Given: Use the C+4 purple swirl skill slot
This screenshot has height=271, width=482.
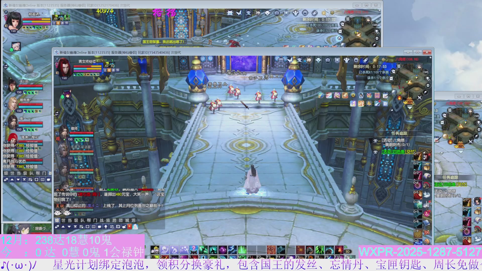Looking at the screenshot, I should click(x=417, y=186).
